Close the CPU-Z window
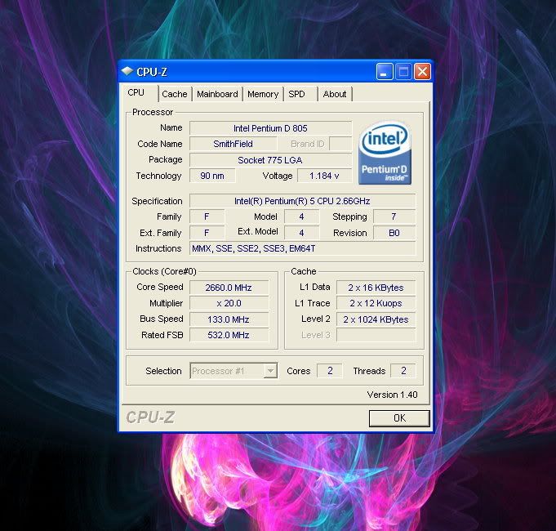Viewport: 556px width, 531px height. coord(422,72)
